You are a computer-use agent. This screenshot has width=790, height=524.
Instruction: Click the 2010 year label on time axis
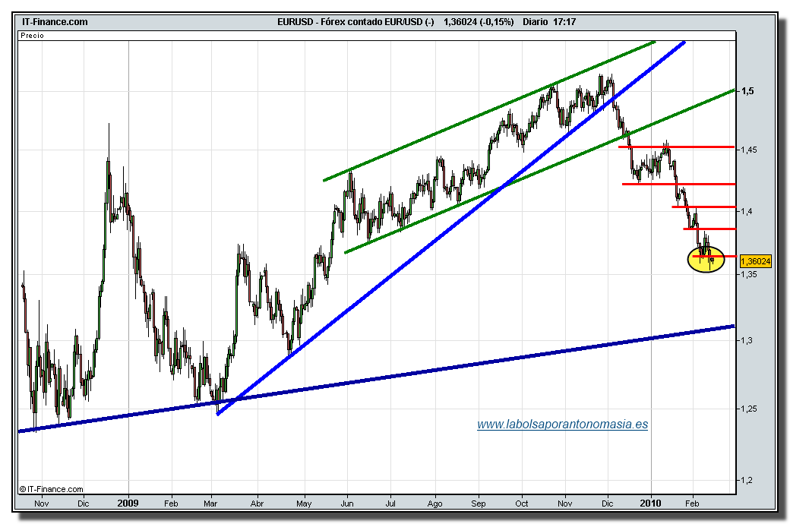(650, 503)
